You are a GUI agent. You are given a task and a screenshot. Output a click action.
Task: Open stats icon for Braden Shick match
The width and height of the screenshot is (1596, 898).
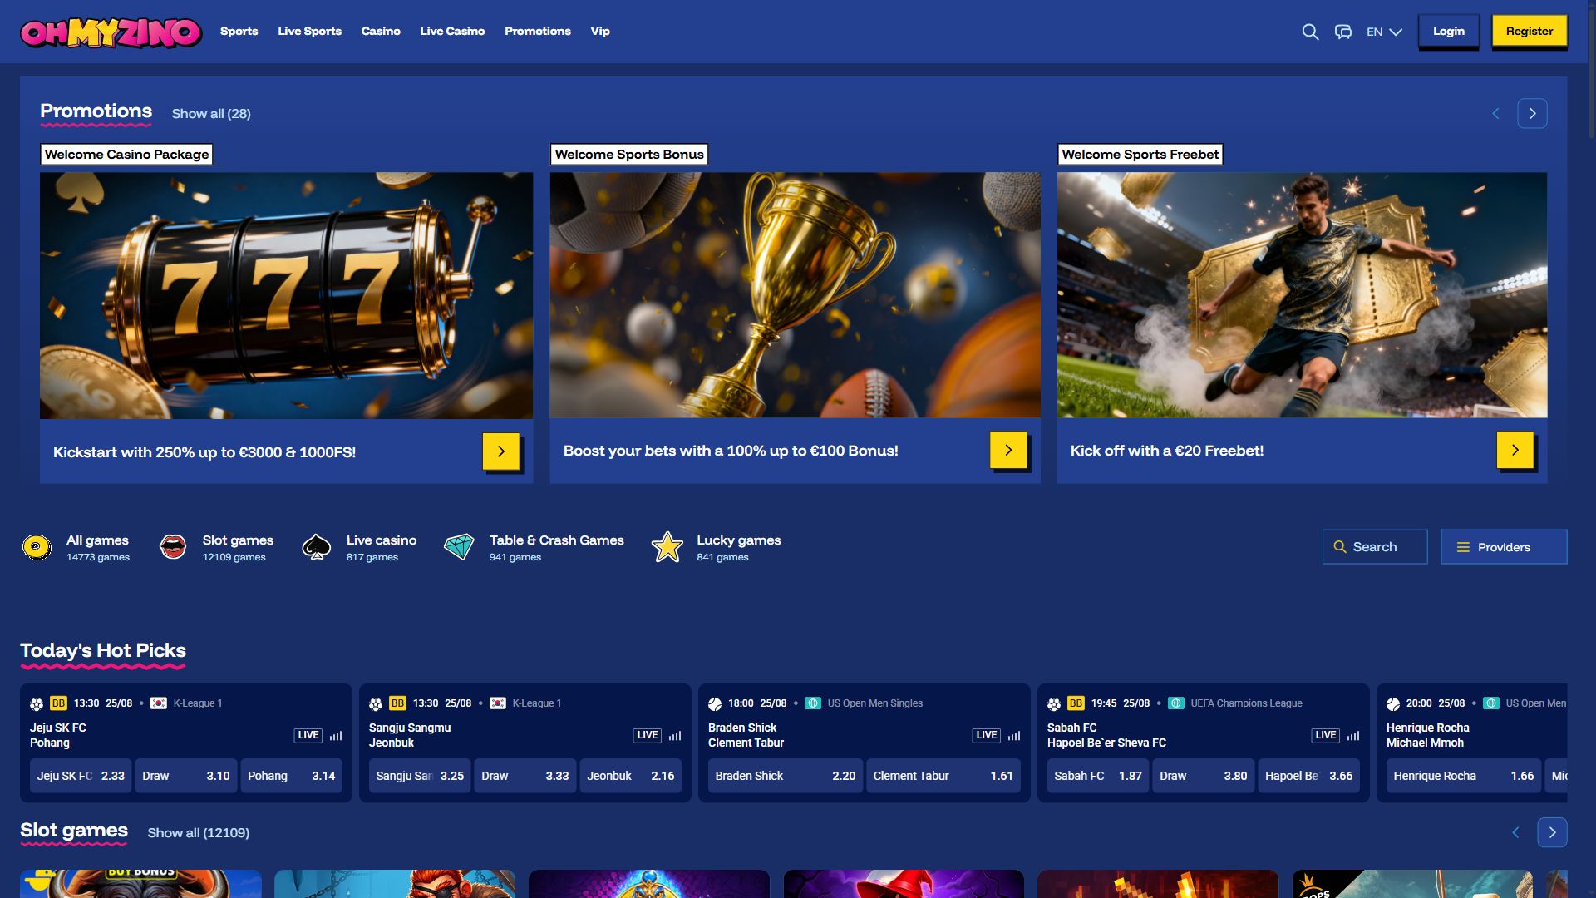click(1014, 736)
